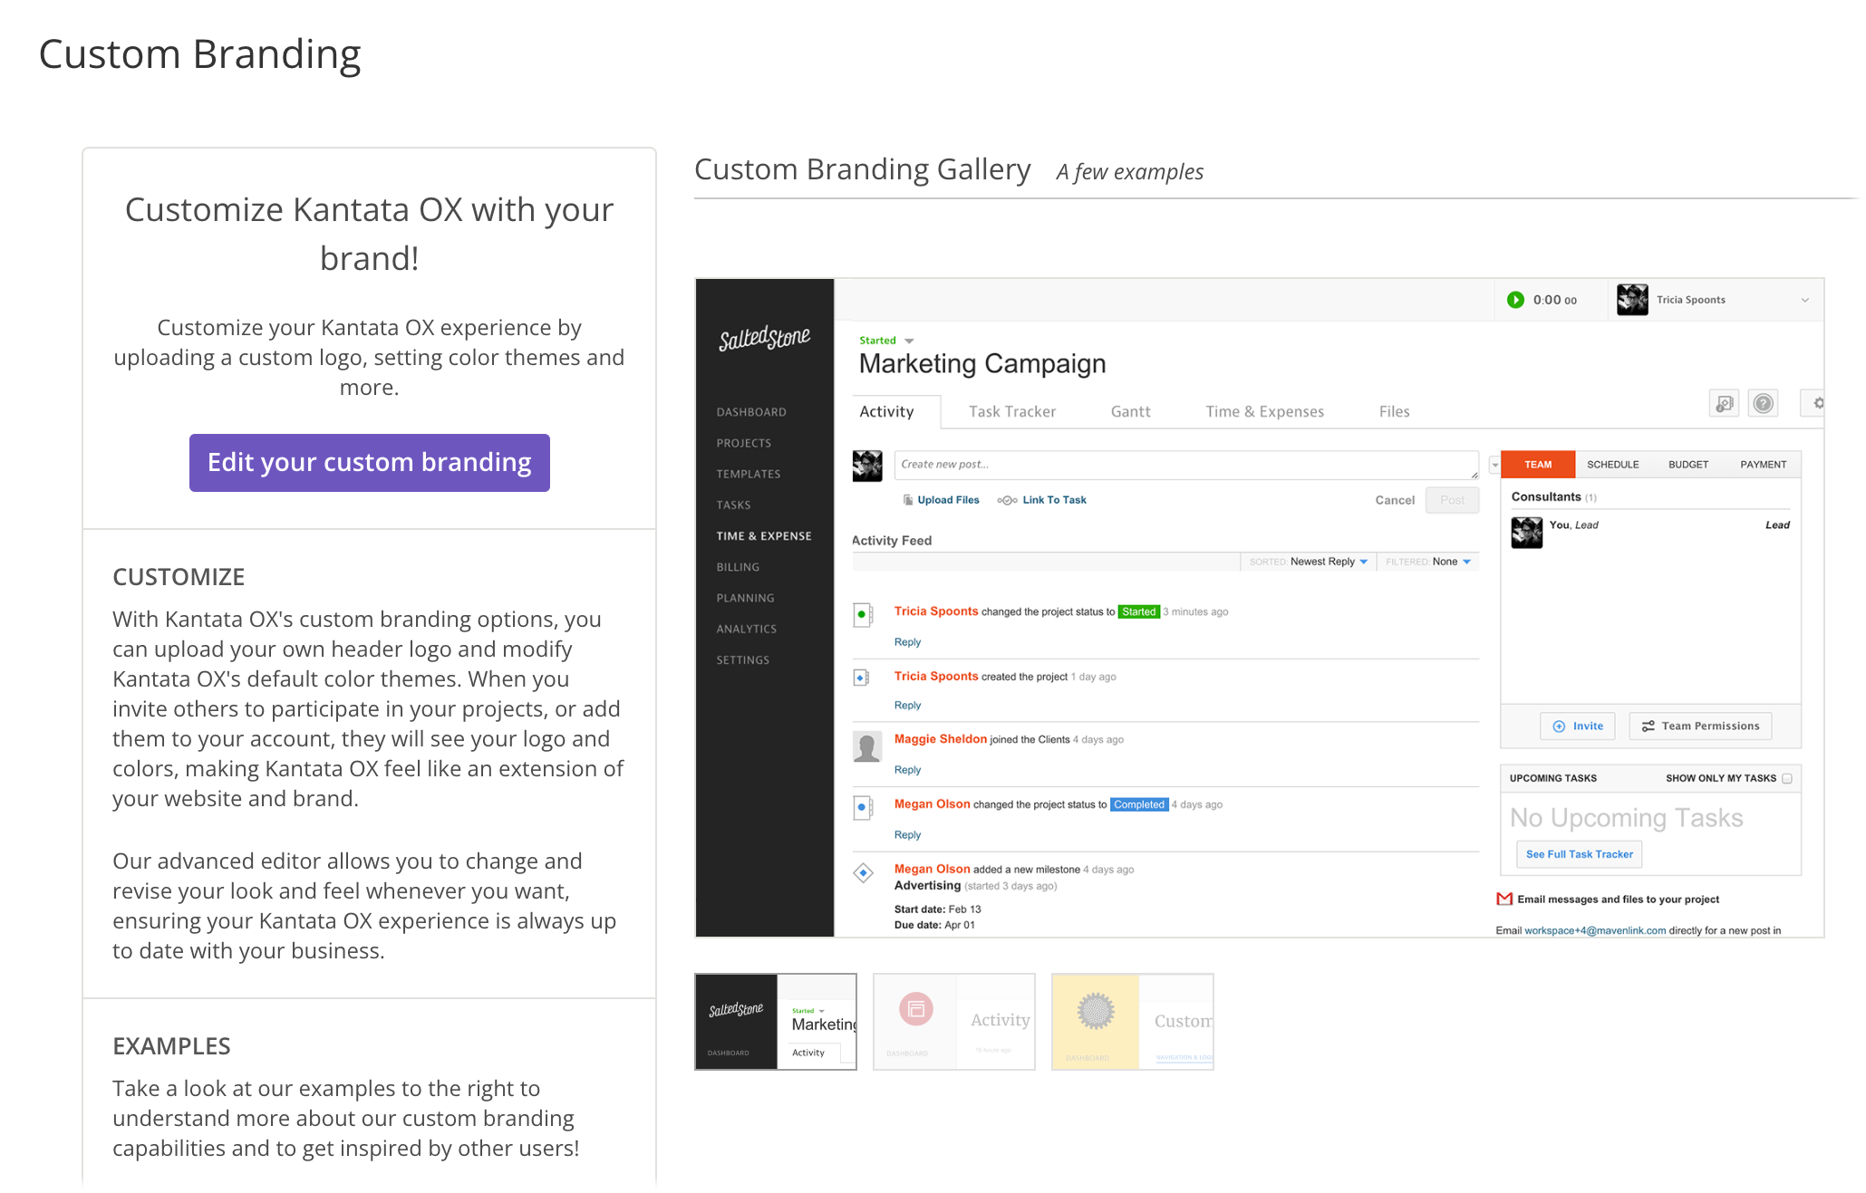Click See Full Task Tracker button
This screenshot has height=1193, width=1866.
[x=1579, y=854]
